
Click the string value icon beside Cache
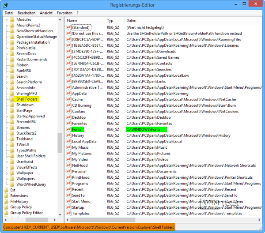click(x=68, y=99)
